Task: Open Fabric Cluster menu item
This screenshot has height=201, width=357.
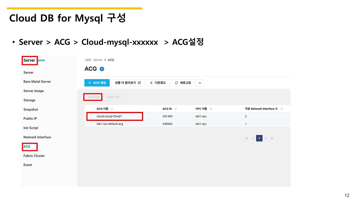Action: [34, 156]
